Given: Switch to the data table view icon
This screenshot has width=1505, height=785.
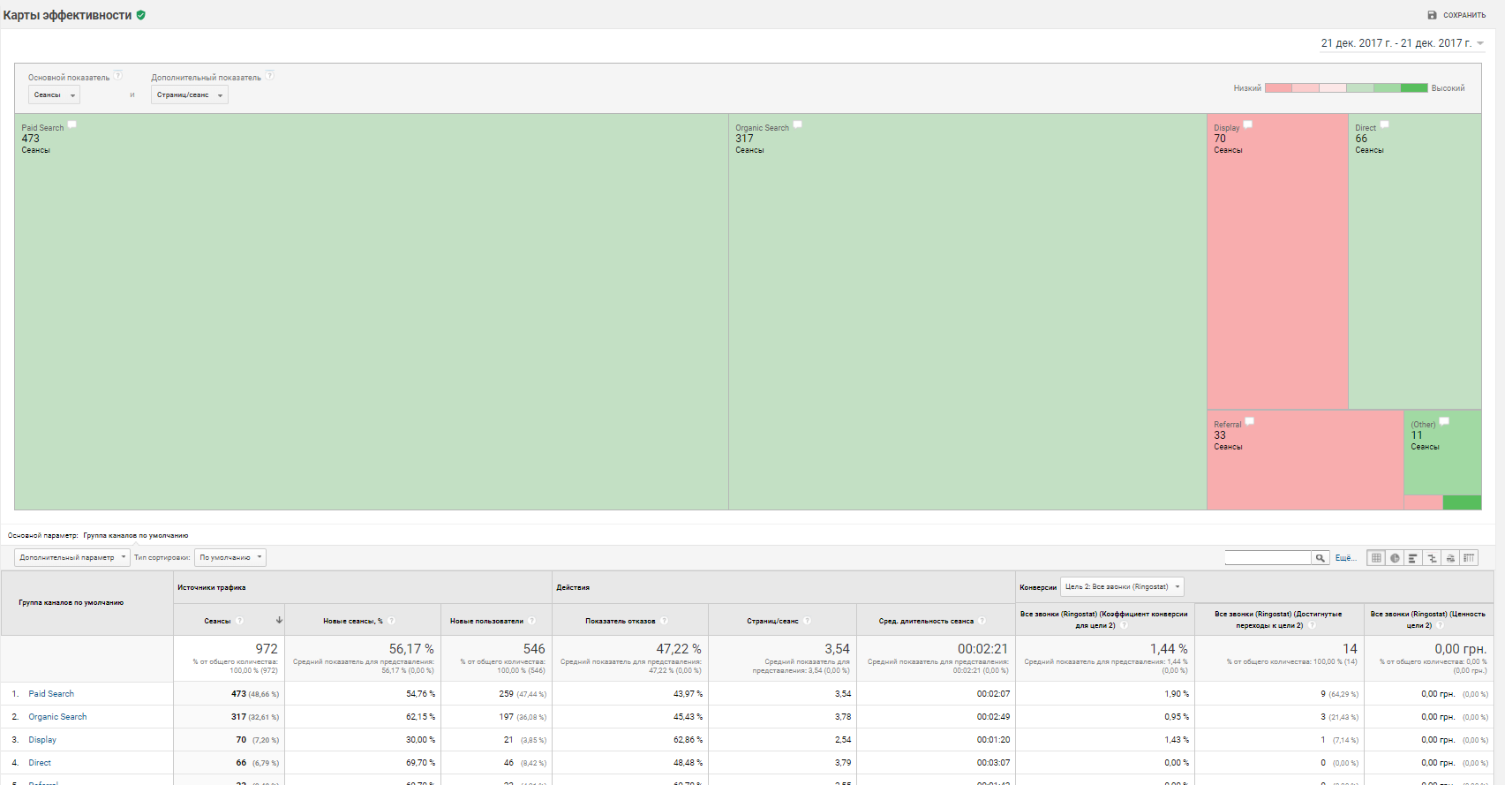Looking at the screenshot, I should 1376,558.
